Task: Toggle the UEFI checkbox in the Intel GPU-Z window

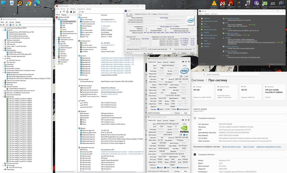Action: pyautogui.click(x=184, y=76)
